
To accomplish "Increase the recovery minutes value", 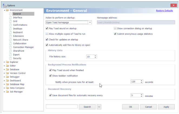I will 141,94.
